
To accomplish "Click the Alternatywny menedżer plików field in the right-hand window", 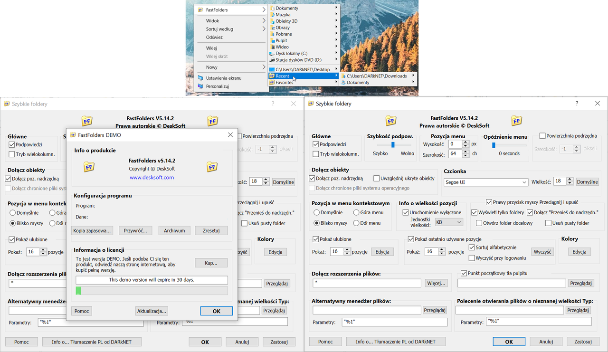I will [367, 310].
